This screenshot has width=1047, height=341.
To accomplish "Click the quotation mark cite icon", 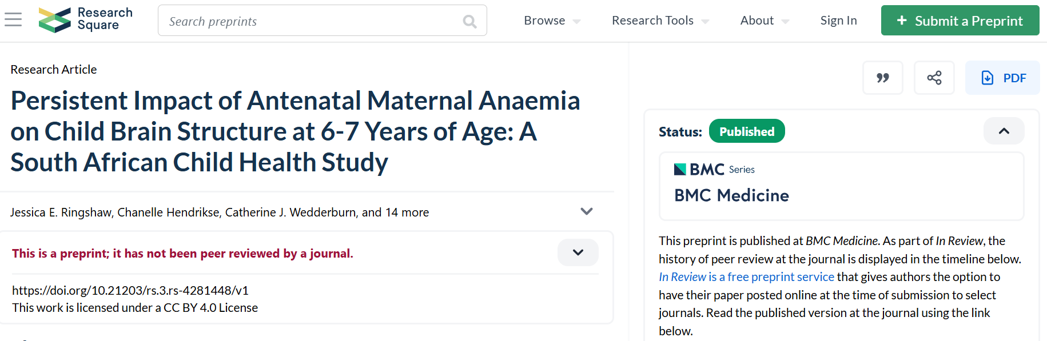I will pos(882,78).
